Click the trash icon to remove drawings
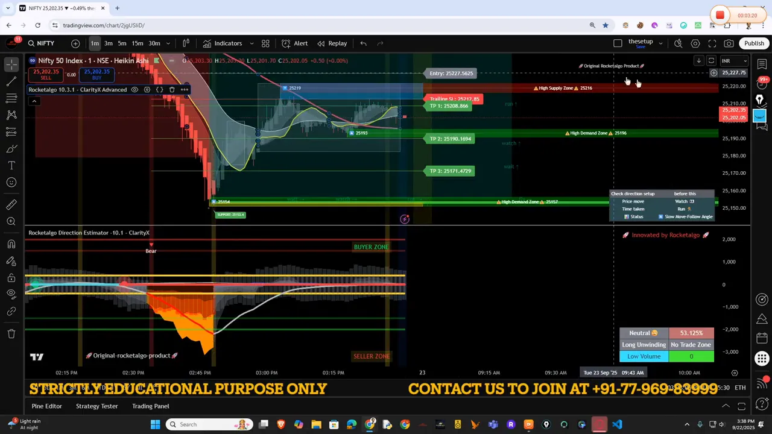The image size is (772, 434). (x=11, y=333)
